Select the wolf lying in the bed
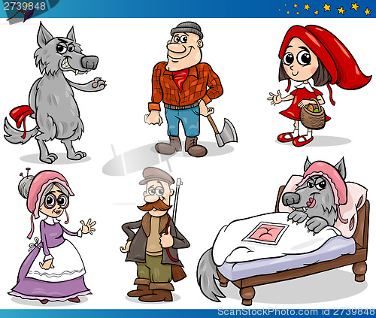 [284, 231]
